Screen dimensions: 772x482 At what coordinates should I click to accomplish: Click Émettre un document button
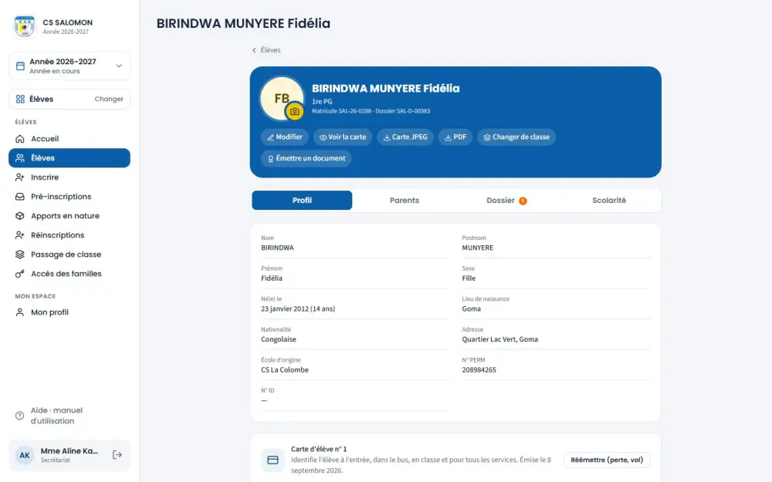pos(306,158)
